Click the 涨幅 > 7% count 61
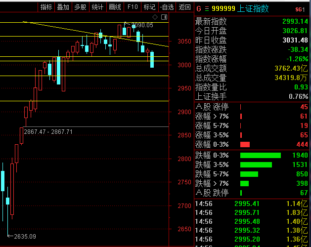 [x=304, y=116]
